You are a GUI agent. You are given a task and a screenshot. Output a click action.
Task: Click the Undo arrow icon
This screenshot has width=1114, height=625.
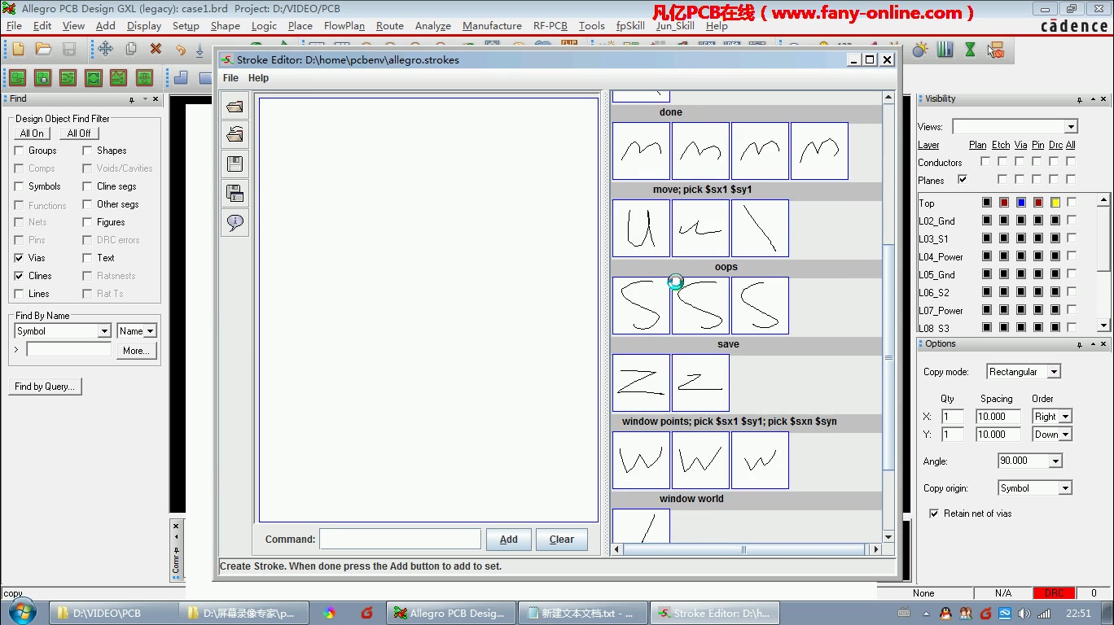[x=181, y=49]
